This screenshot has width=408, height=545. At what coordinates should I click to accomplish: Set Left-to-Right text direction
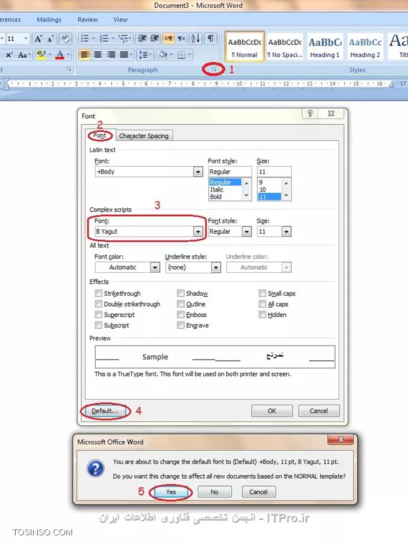click(168, 39)
